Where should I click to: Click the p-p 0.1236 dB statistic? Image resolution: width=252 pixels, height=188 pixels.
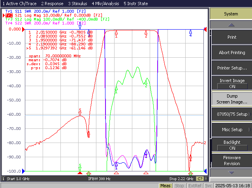(49, 68)
